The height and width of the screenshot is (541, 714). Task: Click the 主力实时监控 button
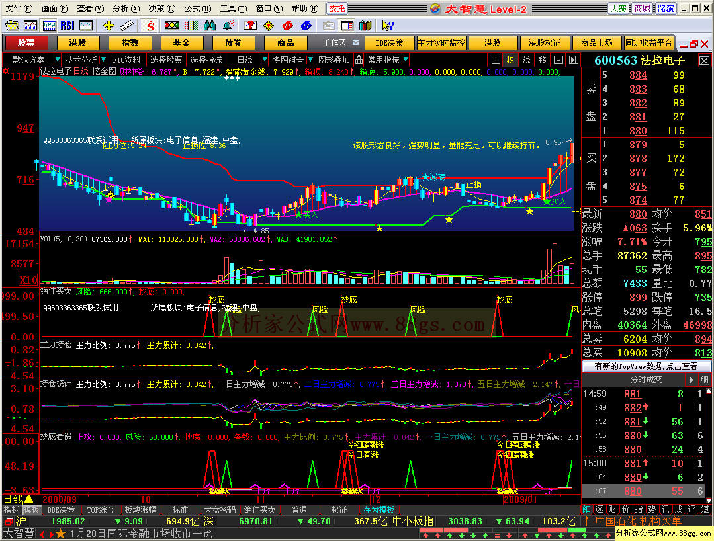[x=441, y=43]
